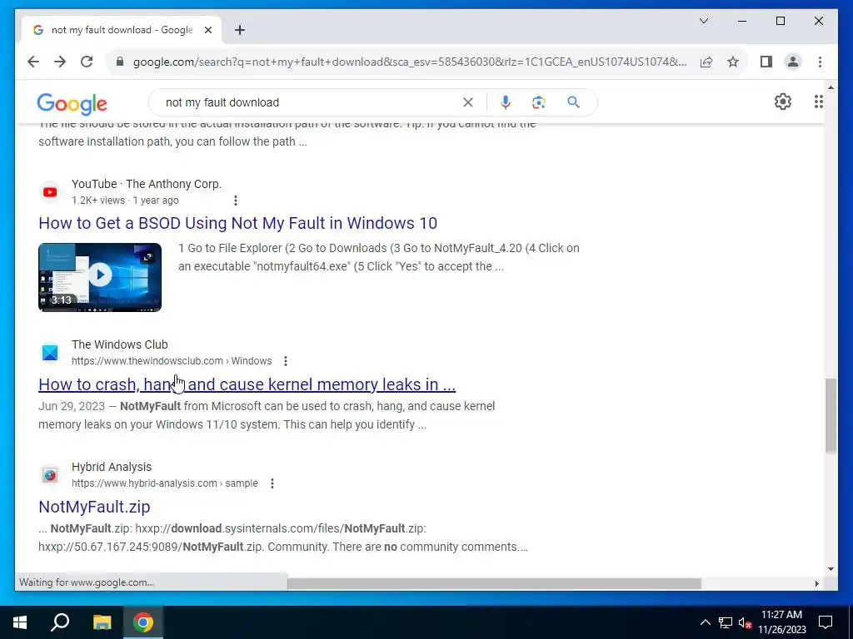Click the page scroll down arrow
Viewport: 853px width, 639px height.
(x=831, y=569)
